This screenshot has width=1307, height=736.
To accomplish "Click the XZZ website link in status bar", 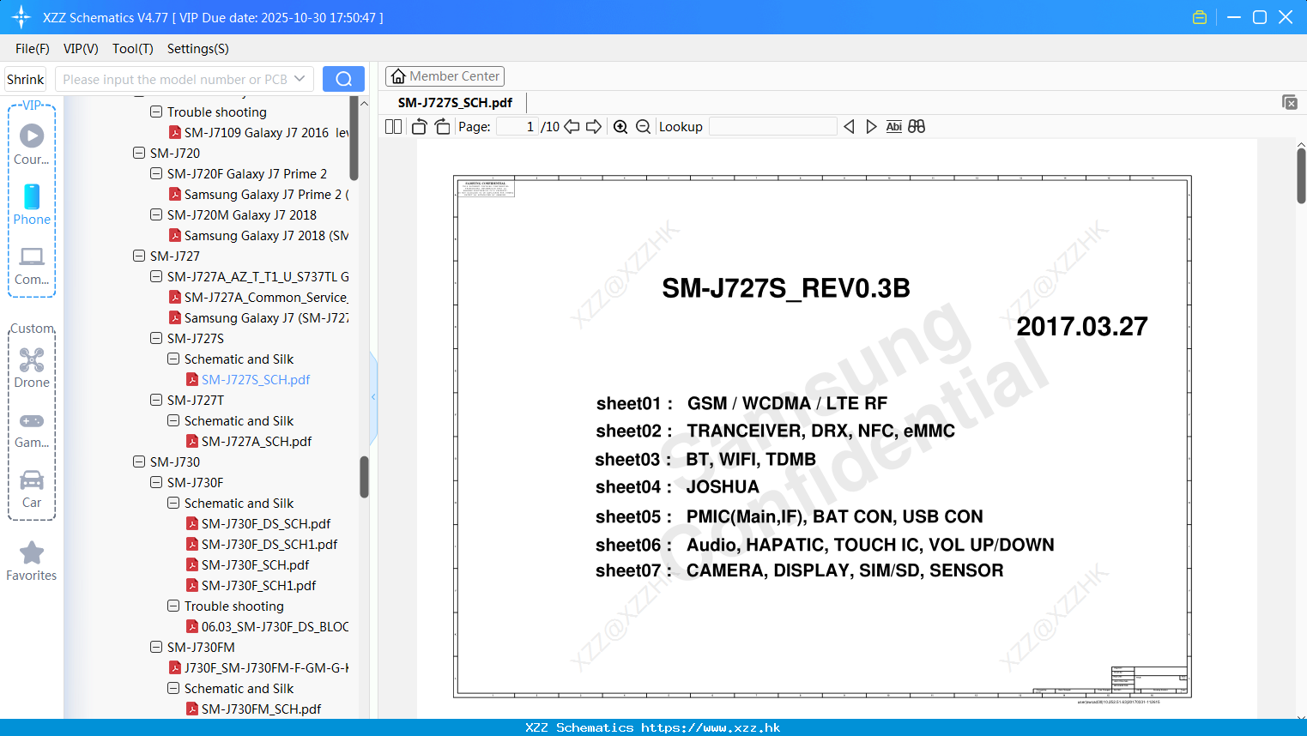I will coord(711,727).
